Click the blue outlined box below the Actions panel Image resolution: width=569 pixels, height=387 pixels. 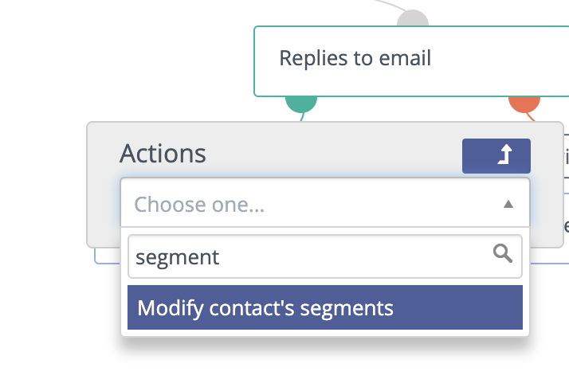click(107, 256)
